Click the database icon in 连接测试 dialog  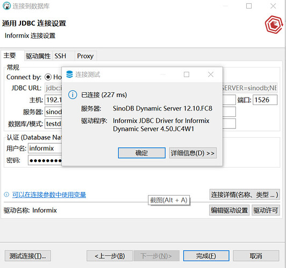(69, 75)
